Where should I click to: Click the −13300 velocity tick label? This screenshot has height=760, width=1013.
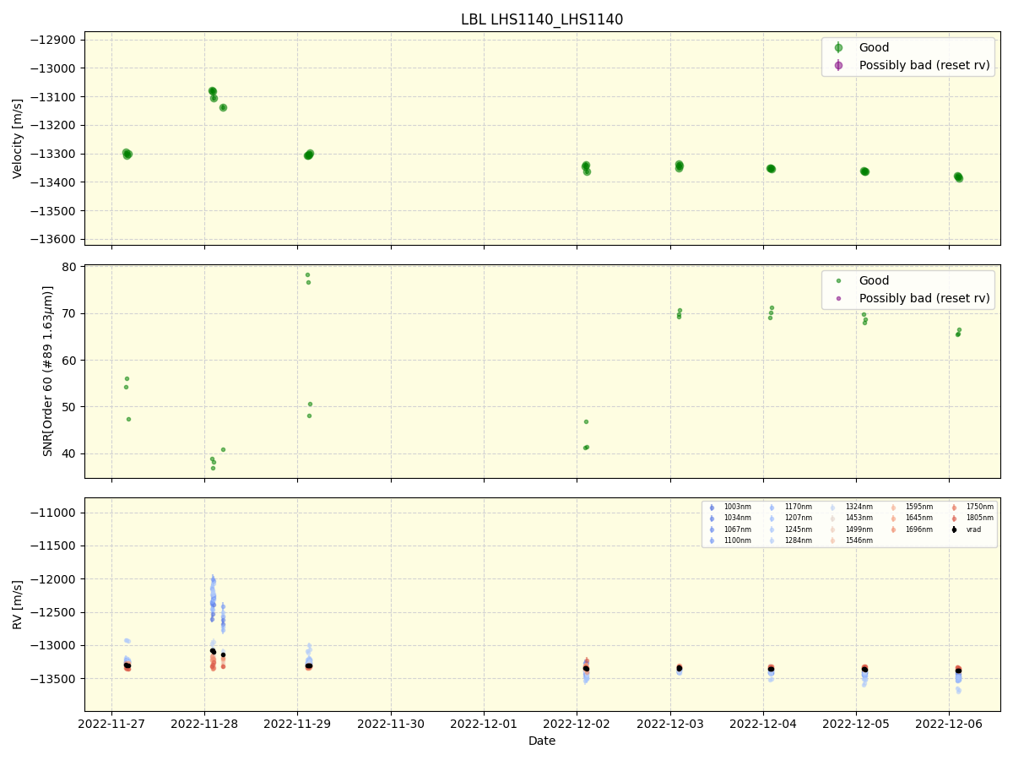pos(53,154)
